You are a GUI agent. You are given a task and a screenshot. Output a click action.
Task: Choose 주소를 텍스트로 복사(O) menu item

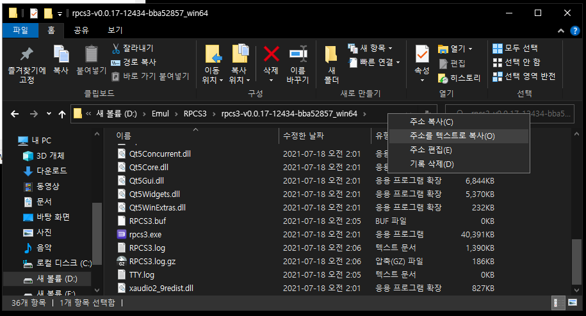(x=459, y=136)
